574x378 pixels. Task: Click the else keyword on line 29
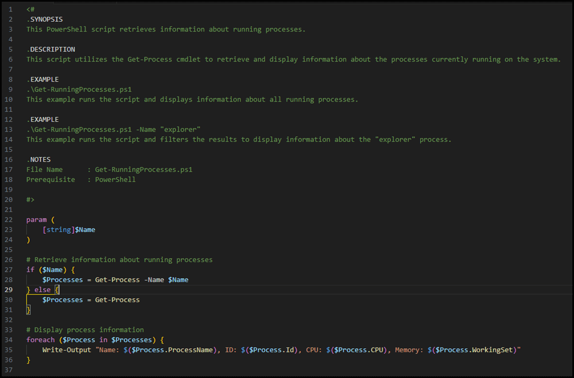click(x=42, y=290)
